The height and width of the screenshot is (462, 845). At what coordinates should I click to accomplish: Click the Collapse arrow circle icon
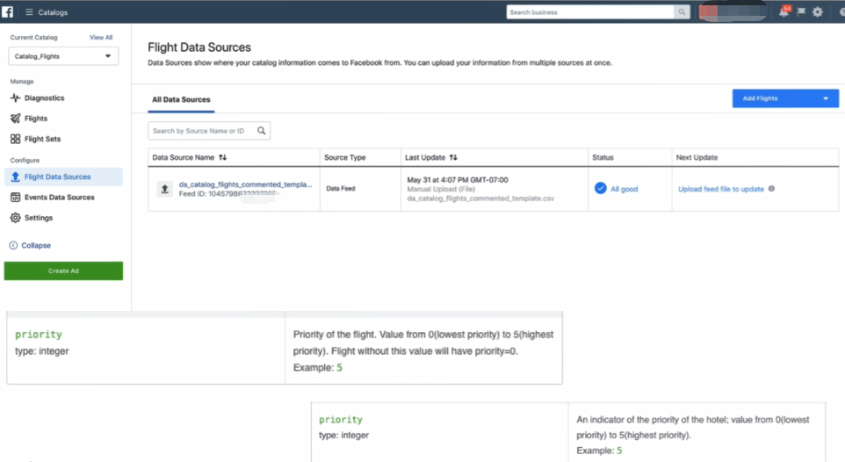(x=13, y=245)
